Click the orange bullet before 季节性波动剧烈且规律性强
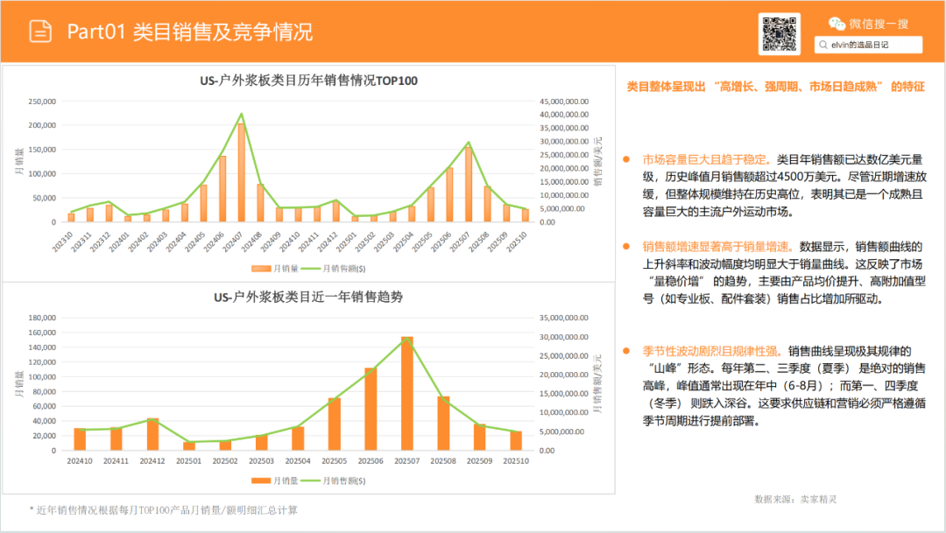Screen dimensions: 946x533 coord(626,350)
